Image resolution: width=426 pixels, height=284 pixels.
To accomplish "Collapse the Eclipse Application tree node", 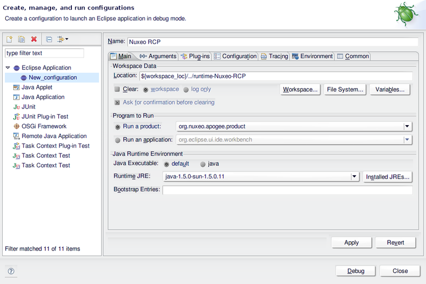I will (8, 68).
